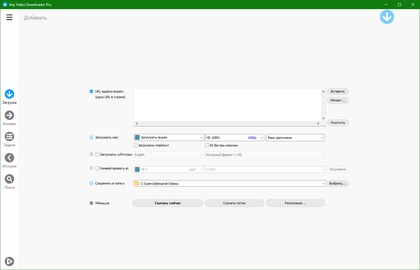This screenshot has width=420, height=270.
Task: Toggle the Конвертировать в checkbox
Action: (x=97, y=168)
